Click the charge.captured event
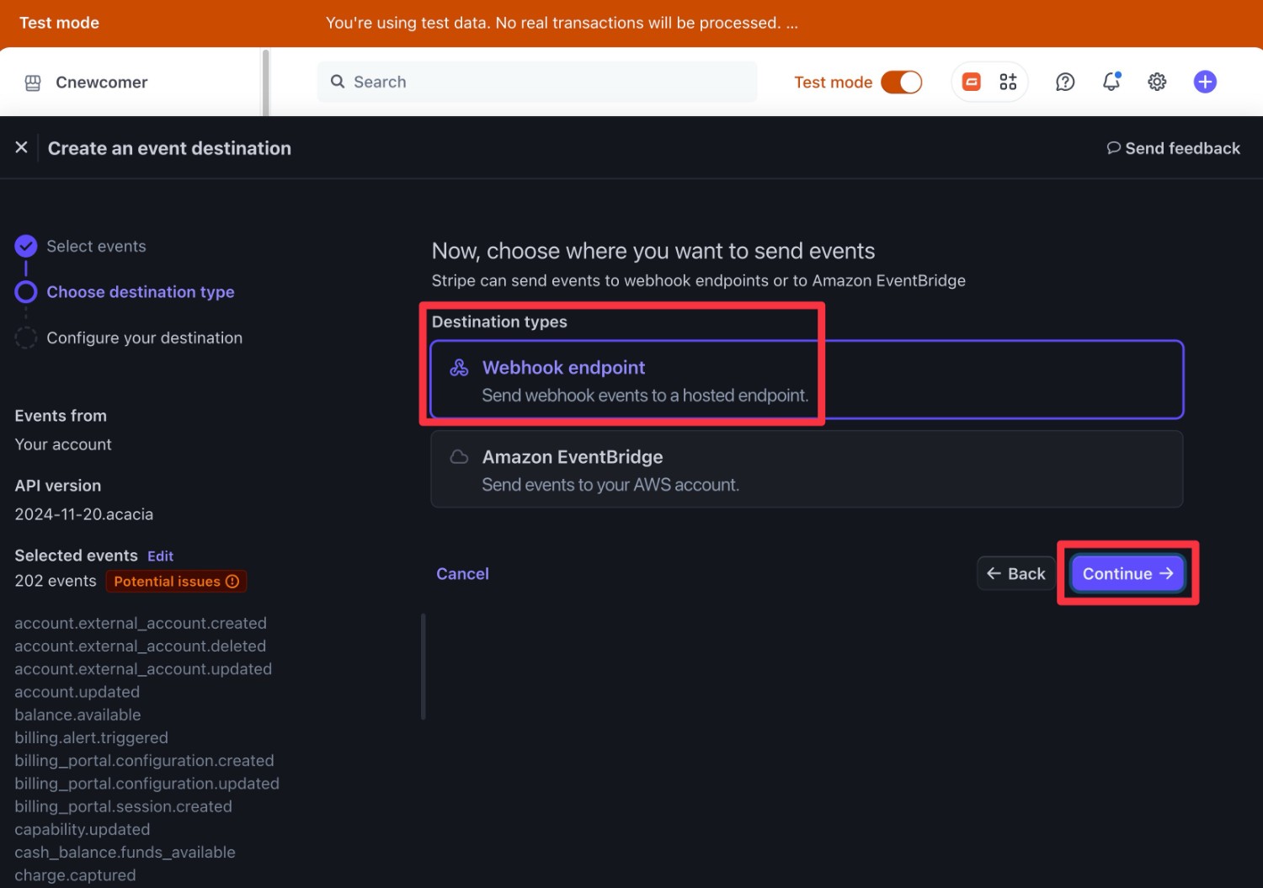The image size is (1263, 888). pos(75,875)
